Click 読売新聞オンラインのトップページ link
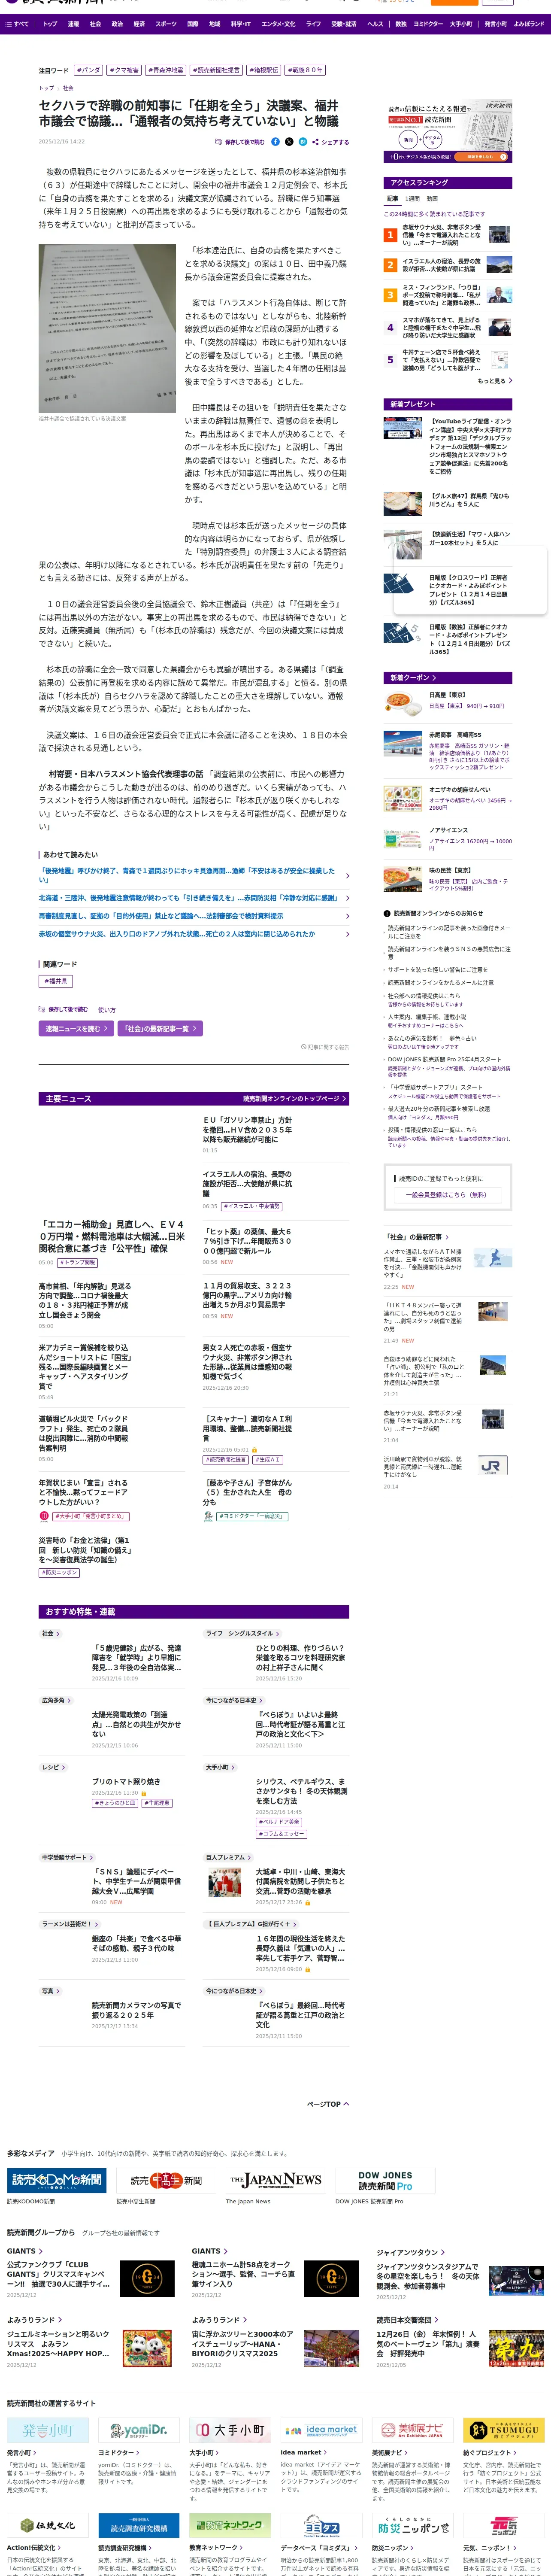This screenshot has width=551, height=2576. tap(295, 1099)
